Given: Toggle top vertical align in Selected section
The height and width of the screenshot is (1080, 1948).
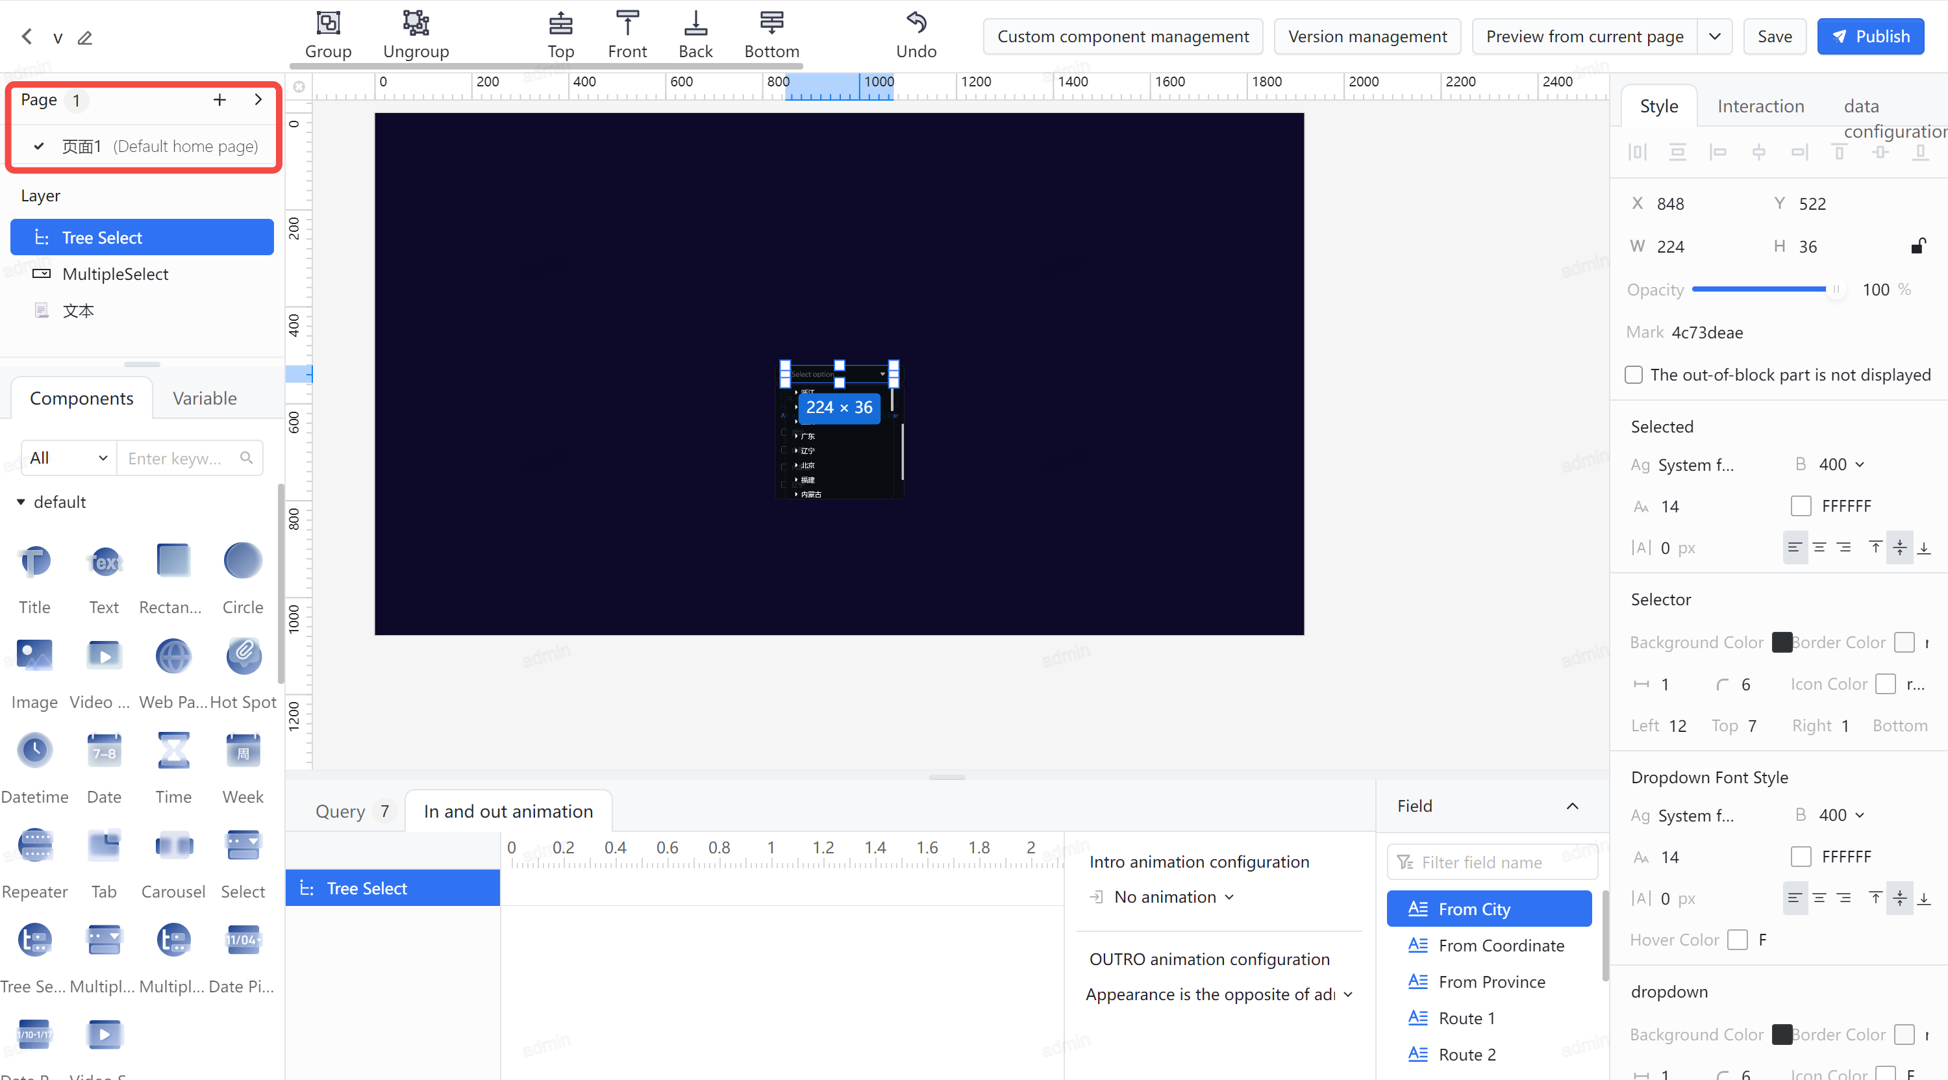Looking at the screenshot, I should [x=1875, y=547].
